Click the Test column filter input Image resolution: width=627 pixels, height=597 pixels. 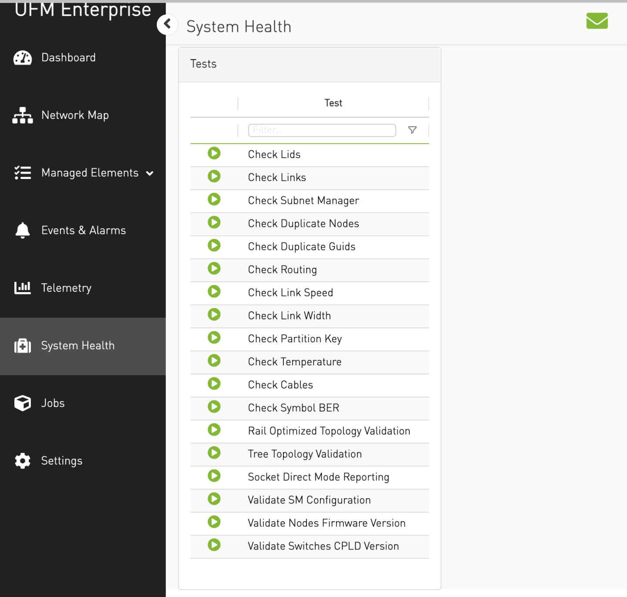click(321, 130)
